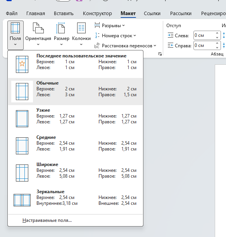Select the Обычные margins preset

75,92
